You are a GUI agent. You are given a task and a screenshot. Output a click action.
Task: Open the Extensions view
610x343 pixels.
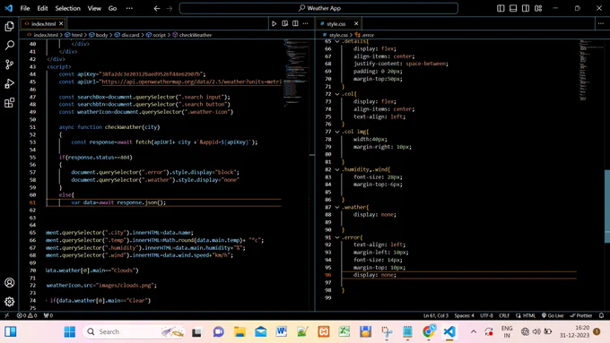9,103
